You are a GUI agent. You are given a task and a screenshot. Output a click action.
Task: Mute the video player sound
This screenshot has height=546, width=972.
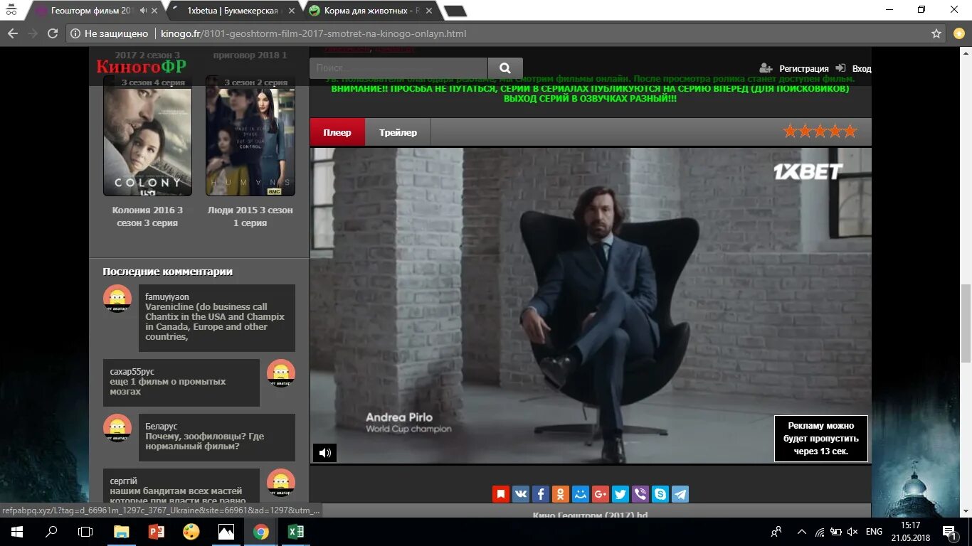tap(325, 453)
